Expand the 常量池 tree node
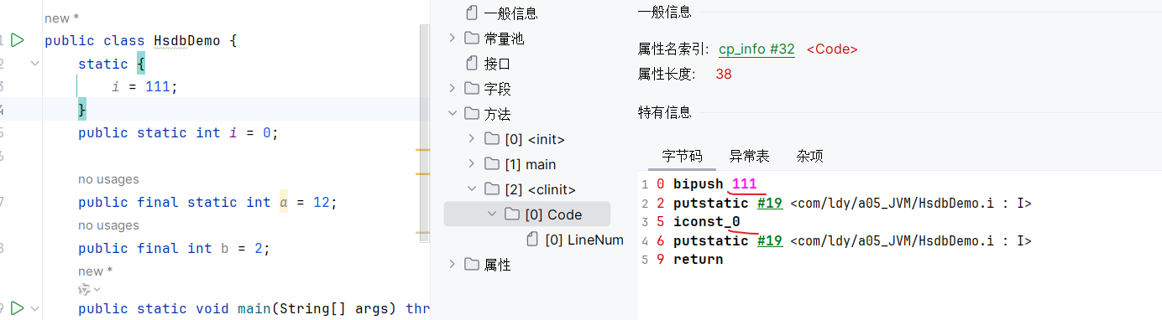1162x320 pixels. pos(452,39)
